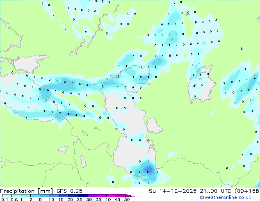Click the '20' legend scale label
Screen dimensions: 260x201
point(70,199)
